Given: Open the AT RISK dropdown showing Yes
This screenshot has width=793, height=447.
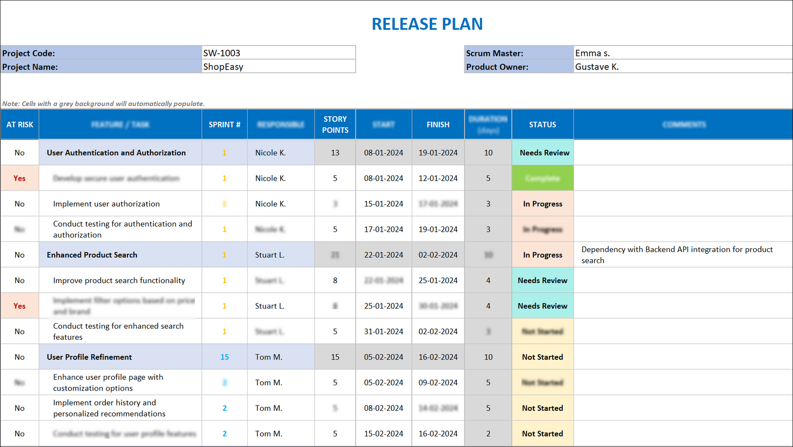Looking at the screenshot, I should [x=19, y=178].
